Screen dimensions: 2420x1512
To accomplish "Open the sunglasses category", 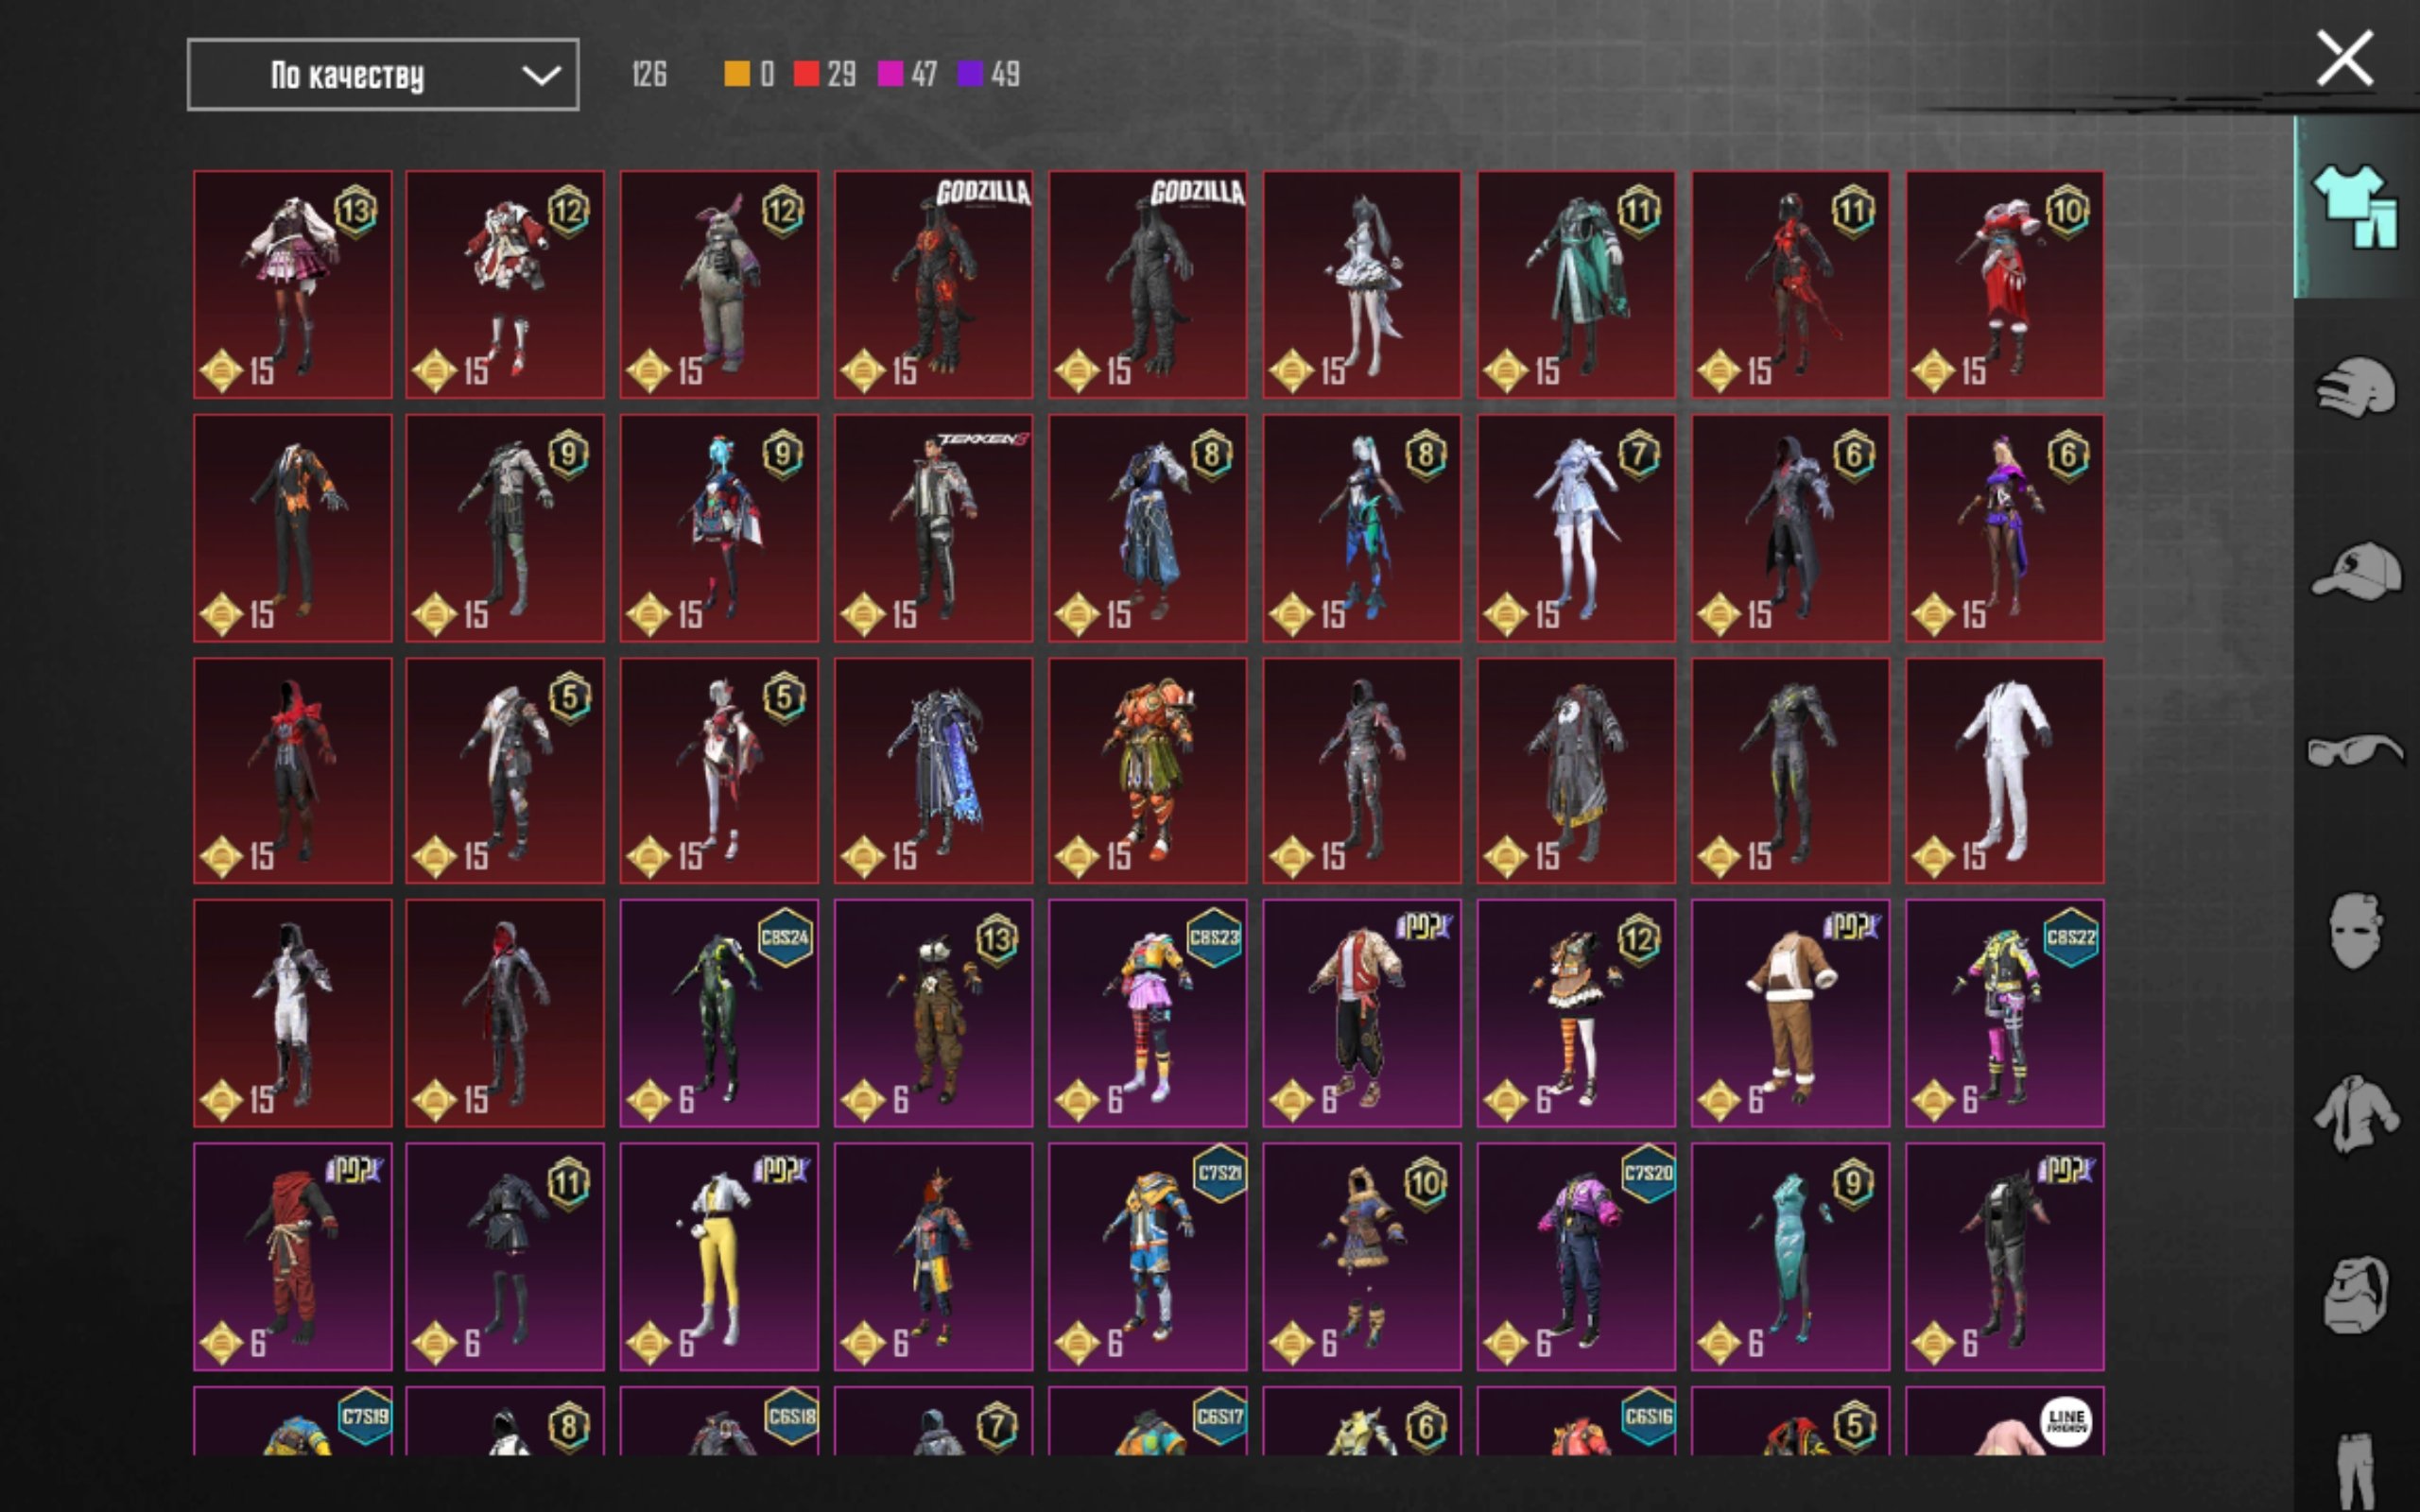I will click(x=2355, y=750).
